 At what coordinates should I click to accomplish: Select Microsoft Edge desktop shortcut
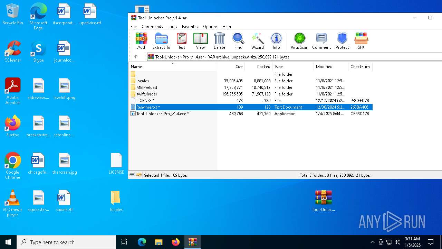click(x=38, y=16)
